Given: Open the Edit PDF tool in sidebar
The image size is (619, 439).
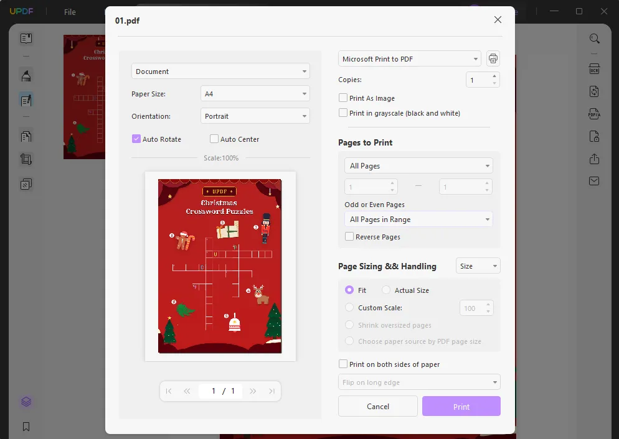Looking at the screenshot, I should click(x=26, y=100).
